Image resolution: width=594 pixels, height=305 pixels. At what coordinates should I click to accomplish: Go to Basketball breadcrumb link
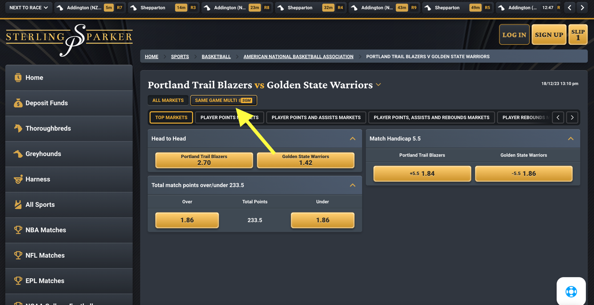(216, 56)
